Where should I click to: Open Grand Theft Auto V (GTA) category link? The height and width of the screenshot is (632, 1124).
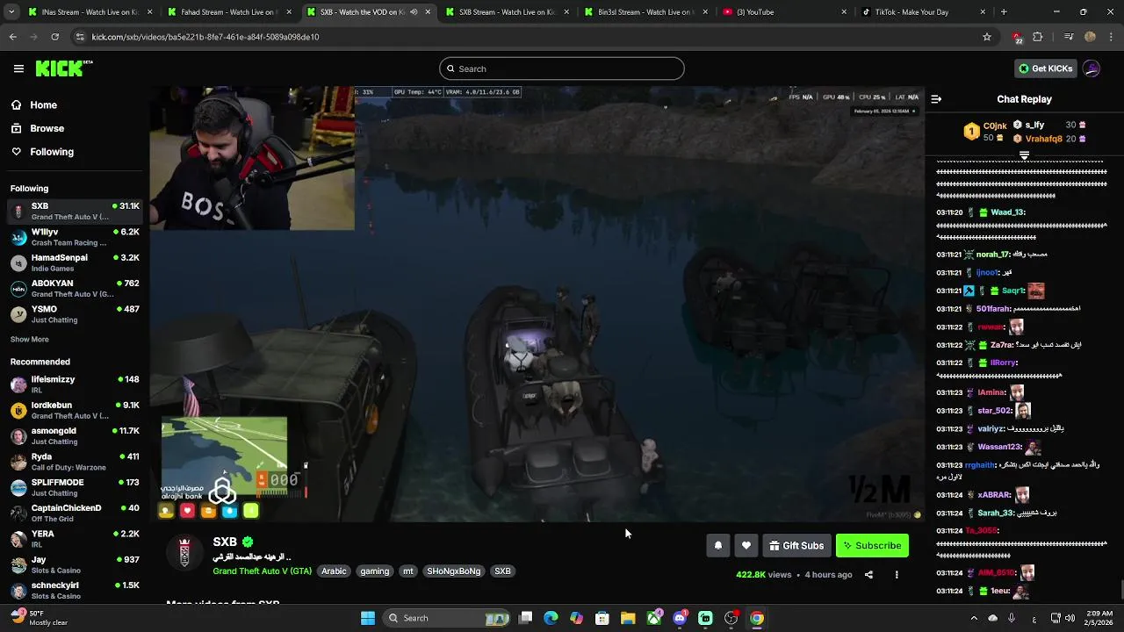[x=262, y=571]
